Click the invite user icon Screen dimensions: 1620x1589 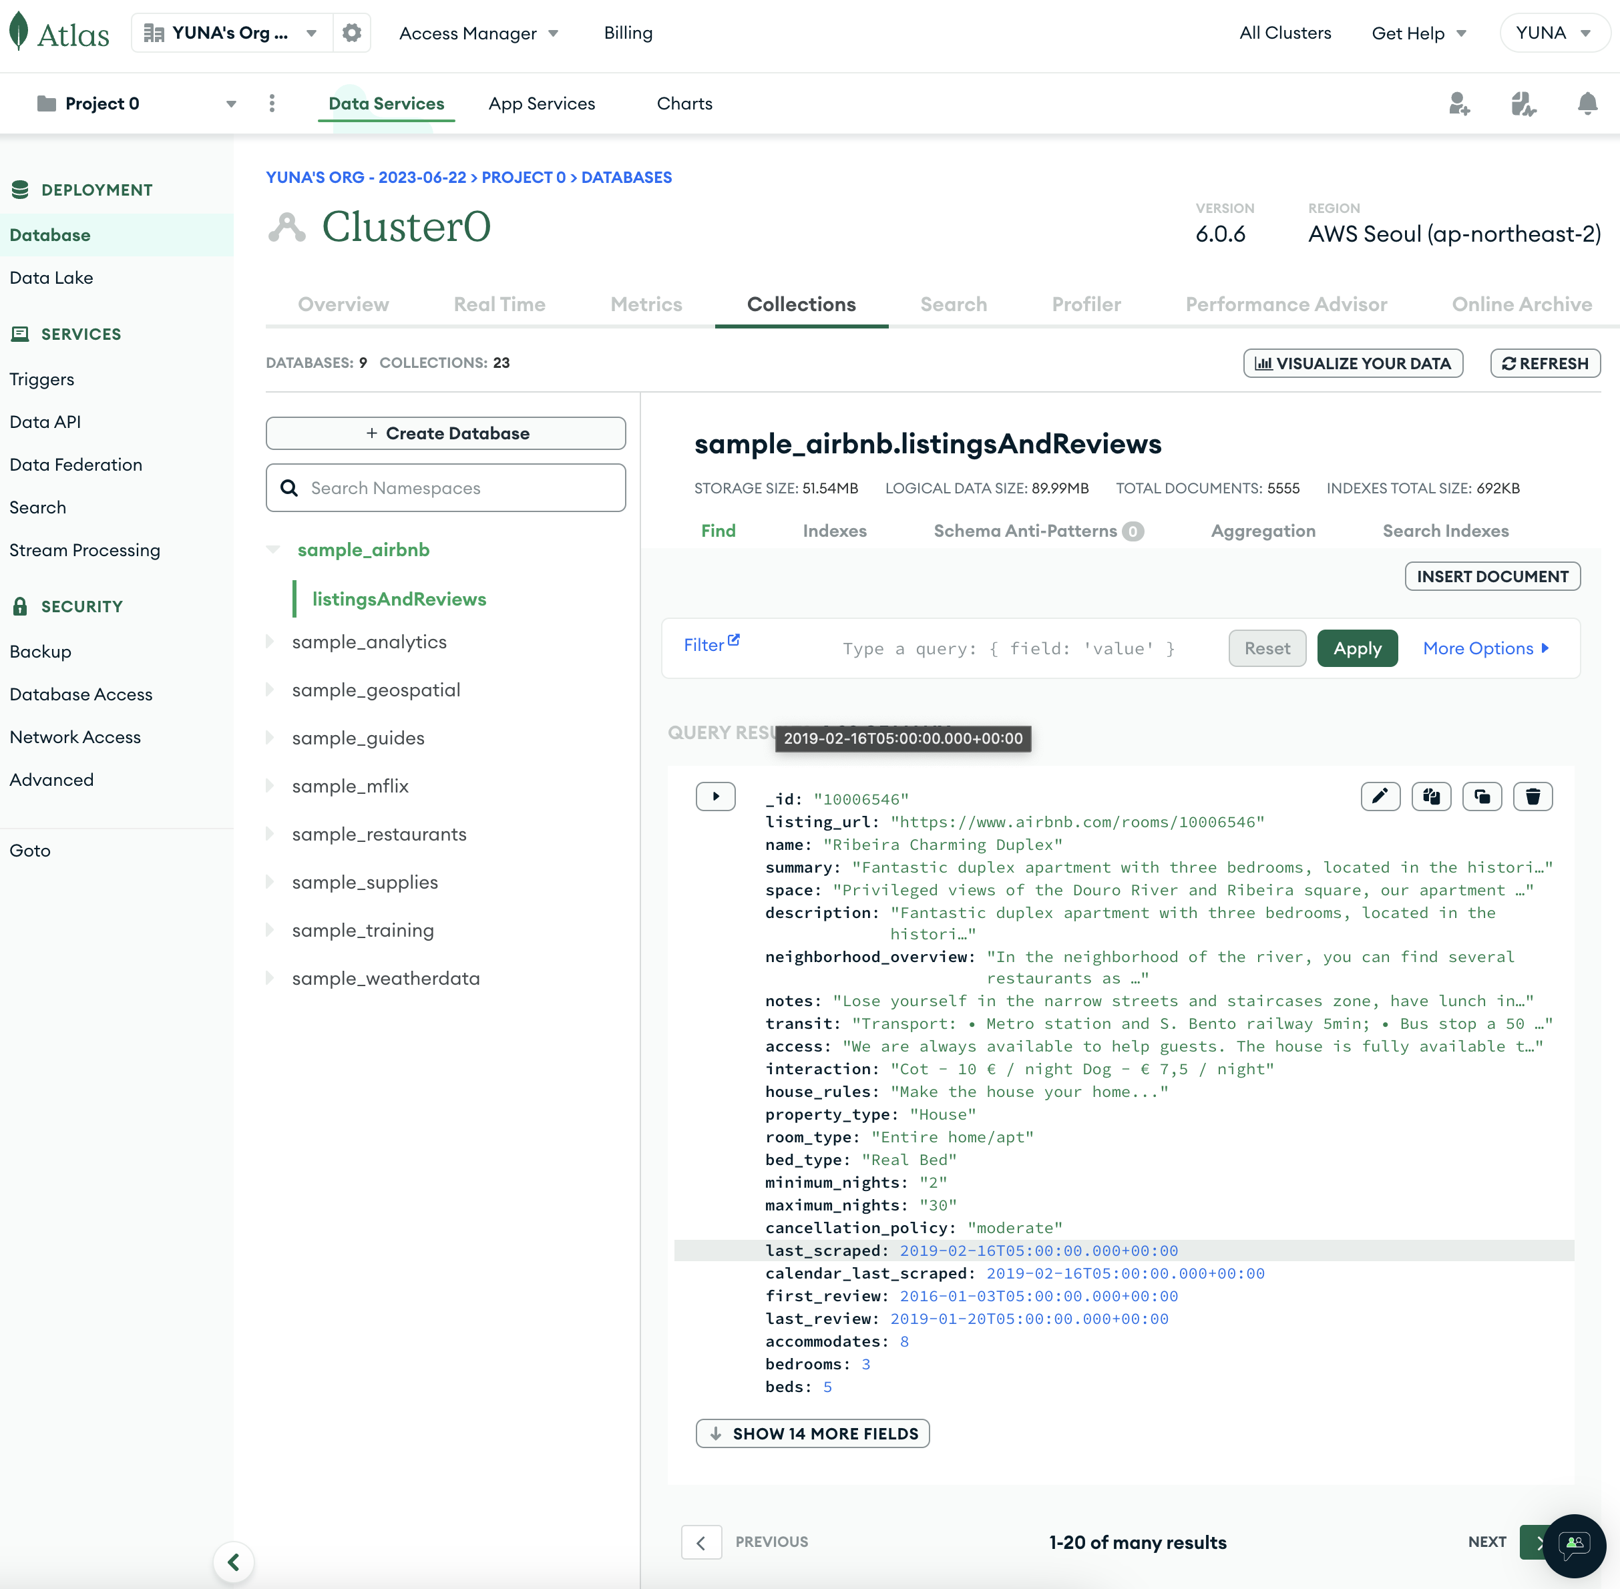(1459, 103)
